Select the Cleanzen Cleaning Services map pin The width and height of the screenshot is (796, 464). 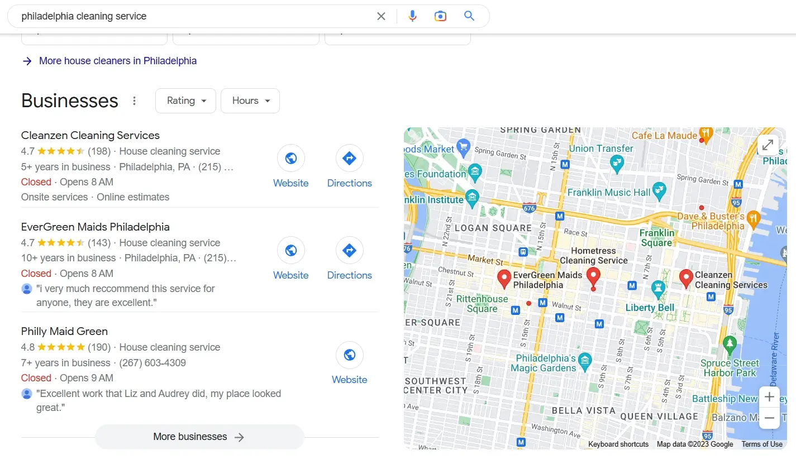[686, 279]
